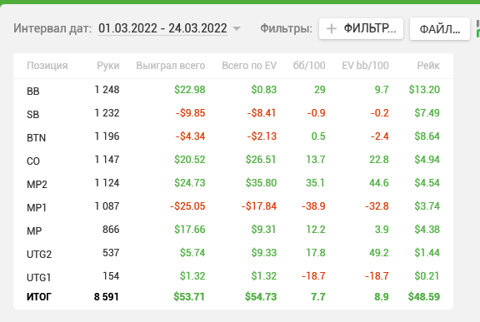Add a filter with the ФИЛЬТР button
Screen dimensions: 480x322
[361, 29]
